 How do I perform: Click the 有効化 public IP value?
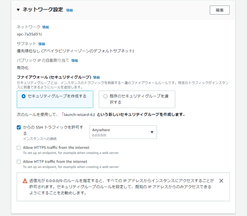[x=23, y=68]
